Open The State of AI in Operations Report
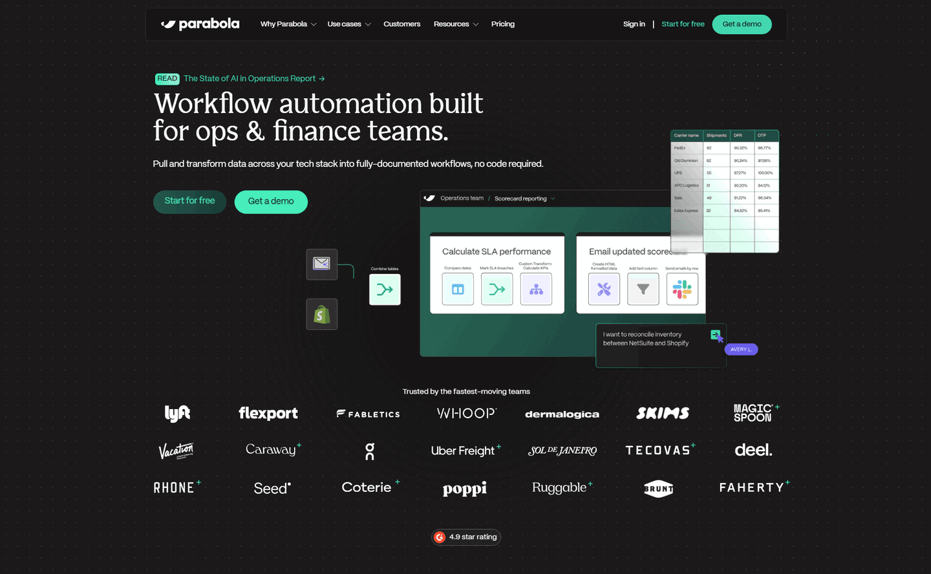This screenshot has height=574, width=931. tap(254, 78)
